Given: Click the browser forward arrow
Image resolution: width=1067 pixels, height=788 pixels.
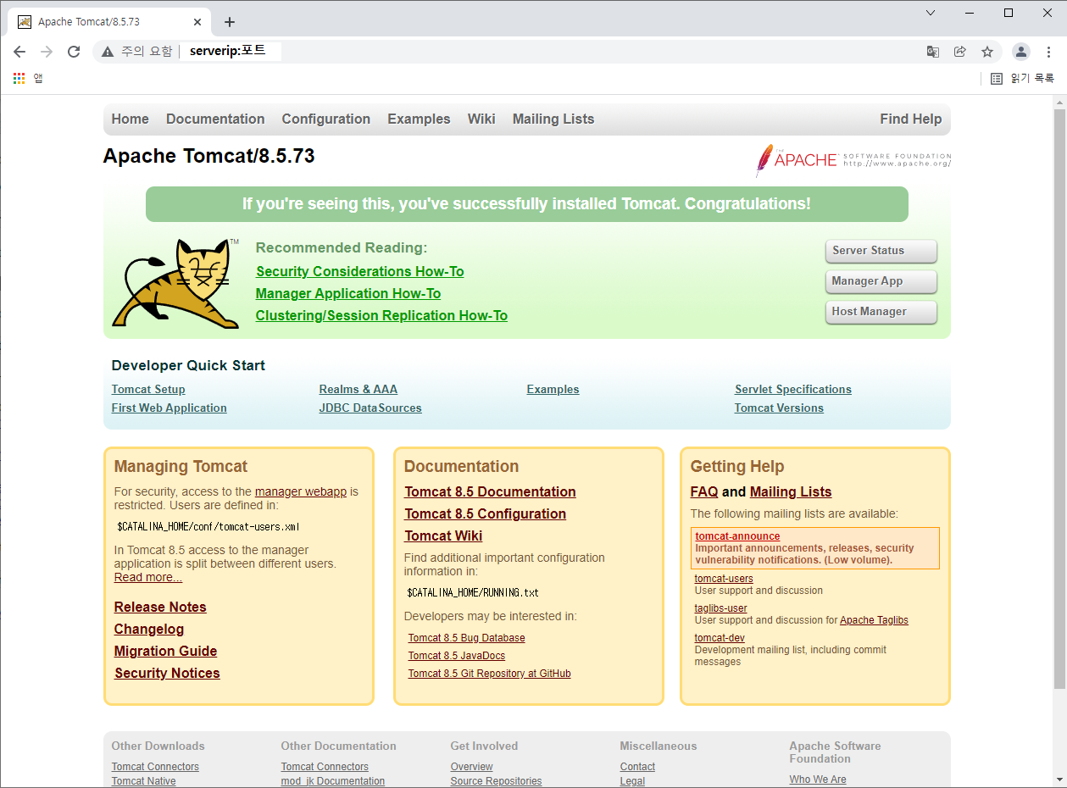Looking at the screenshot, I should pyautogui.click(x=47, y=52).
